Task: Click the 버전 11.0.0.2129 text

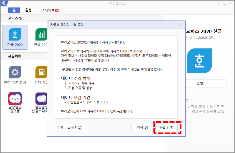Action: coord(199,38)
